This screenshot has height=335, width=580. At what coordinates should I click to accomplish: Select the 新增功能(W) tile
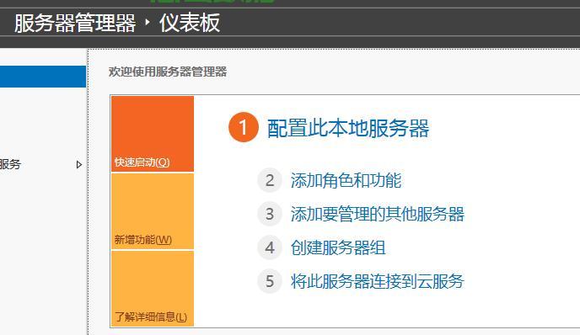tap(153, 211)
